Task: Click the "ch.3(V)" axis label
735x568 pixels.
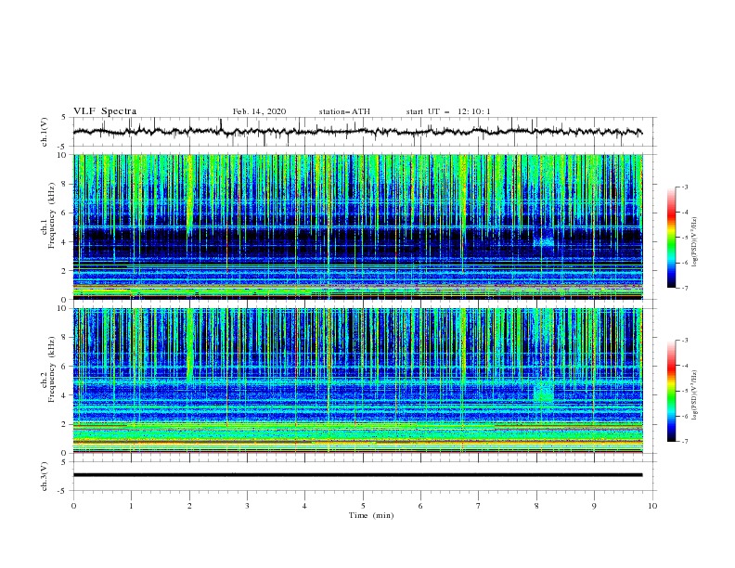Action: 45,476
